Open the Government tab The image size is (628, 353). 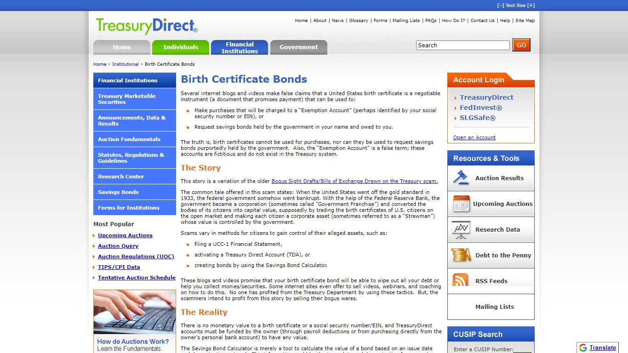(x=299, y=47)
